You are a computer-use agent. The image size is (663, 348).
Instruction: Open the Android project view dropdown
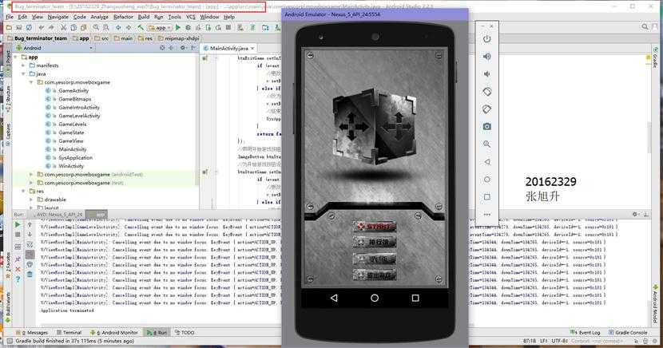tap(54, 48)
